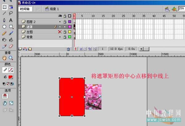This screenshot has height=126, width=185.
Task: Select the Text tool
Action: [11, 20]
